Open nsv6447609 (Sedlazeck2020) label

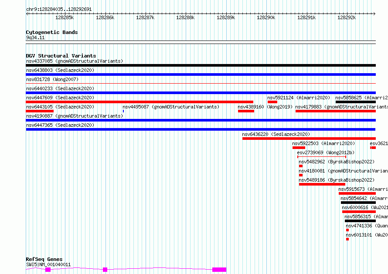click(60, 98)
